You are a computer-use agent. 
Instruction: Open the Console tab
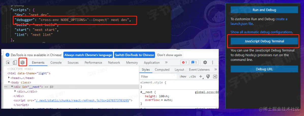(56, 62)
